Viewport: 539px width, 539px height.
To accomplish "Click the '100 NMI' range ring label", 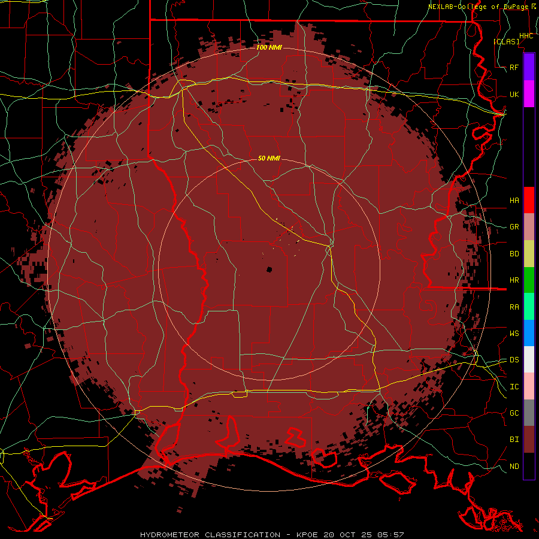I will pos(269,47).
